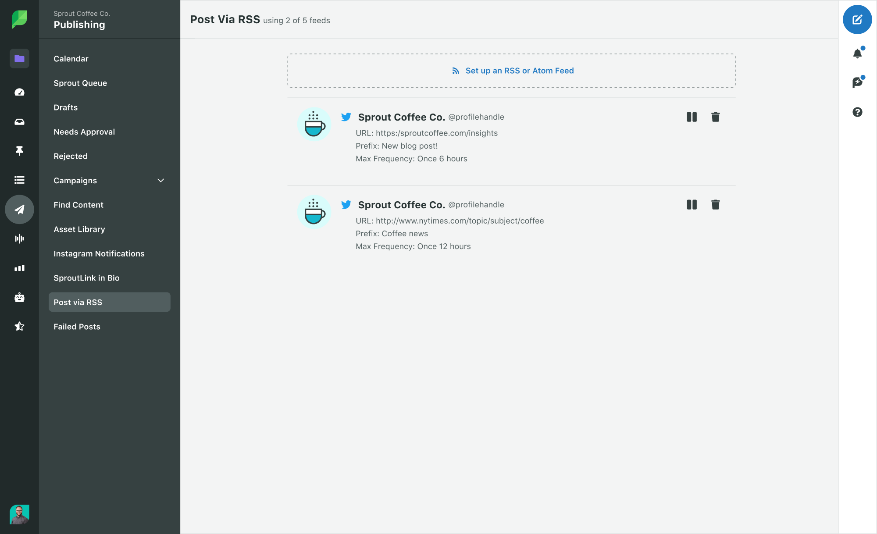
Task: Click the blue Compose pencil button
Action: click(x=857, y=19)
